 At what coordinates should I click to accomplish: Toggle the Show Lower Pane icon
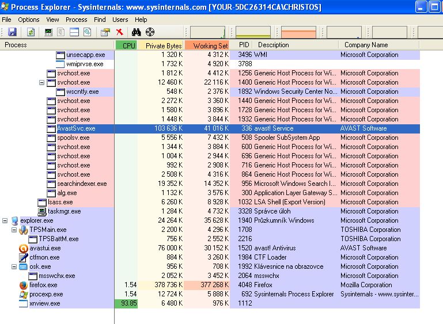[x=74, y=32]
